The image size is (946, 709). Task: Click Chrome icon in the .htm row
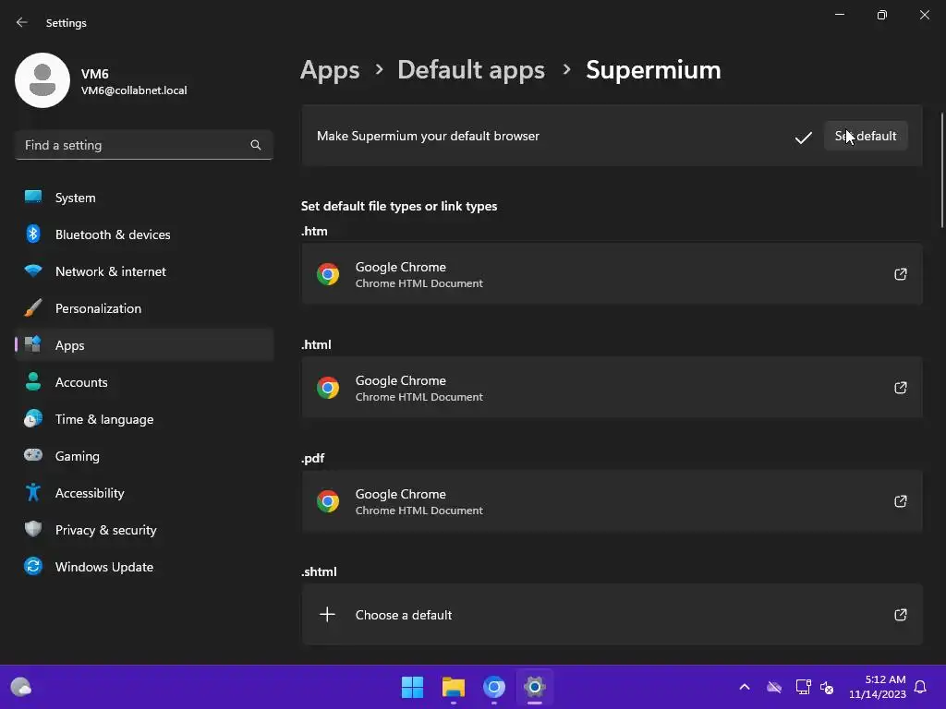click(328, 274)
